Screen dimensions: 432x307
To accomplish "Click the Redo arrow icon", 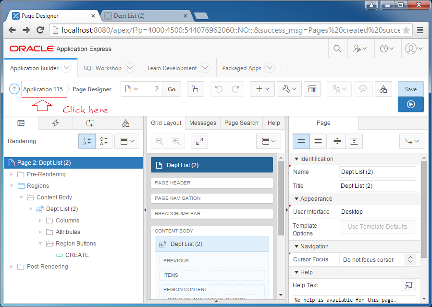I will click(x=235, y=89).
